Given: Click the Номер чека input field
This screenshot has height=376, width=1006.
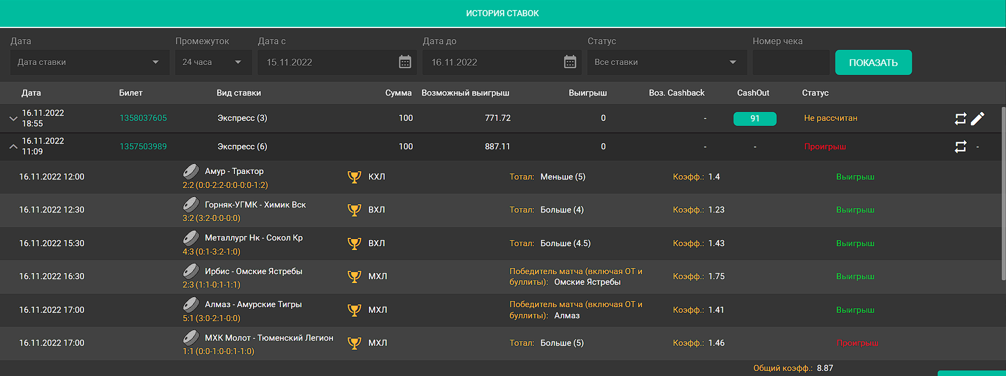Looking at the screenshot, I should pos(791,62).
